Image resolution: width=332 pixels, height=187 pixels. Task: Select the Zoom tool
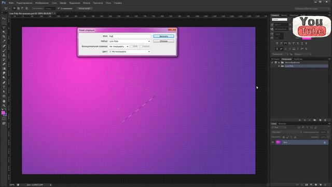[4, 105]
